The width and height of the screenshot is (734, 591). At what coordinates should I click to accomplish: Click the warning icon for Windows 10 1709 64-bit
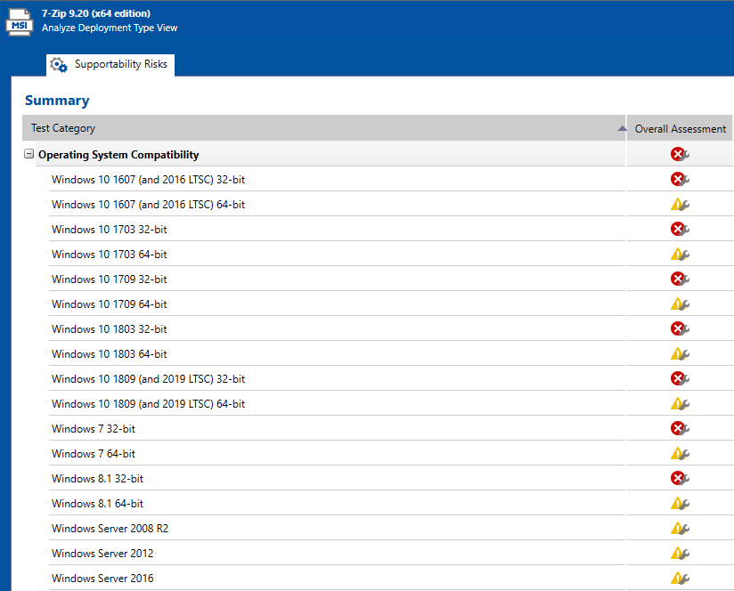click(x=680, y=304)
